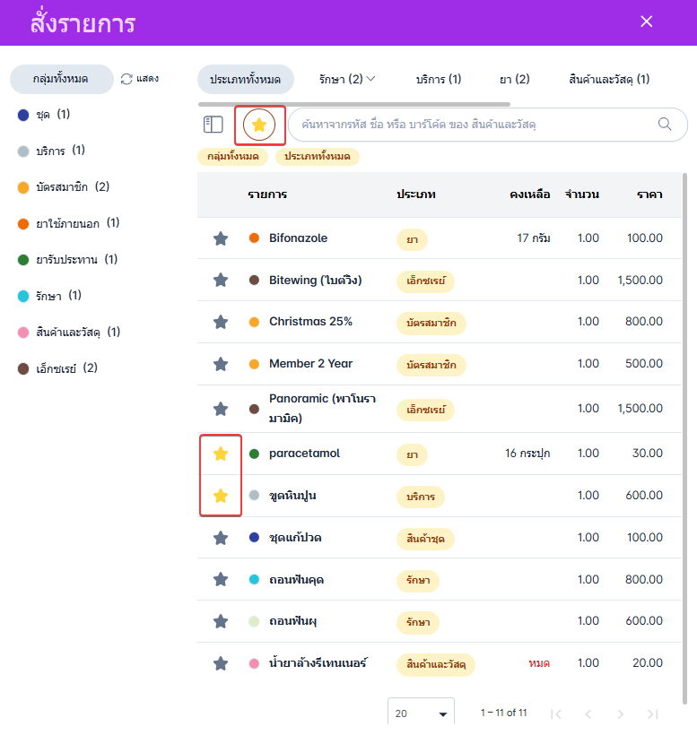Open the บริการ (1) tab
The width and height of the screenshot is (697, 735).
pyautogui.click(x=439, y=79)
